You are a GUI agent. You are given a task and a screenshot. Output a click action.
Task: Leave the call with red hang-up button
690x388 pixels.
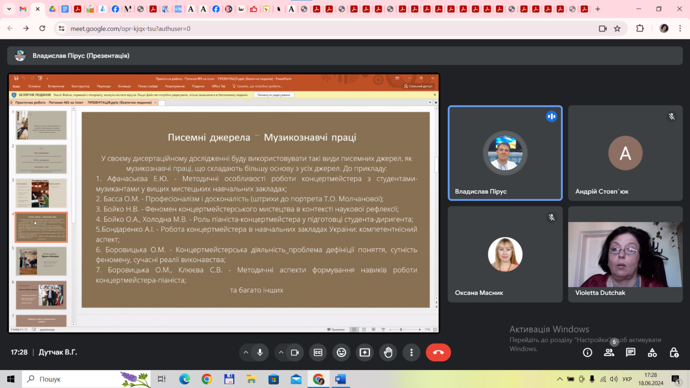coord(438,353)
